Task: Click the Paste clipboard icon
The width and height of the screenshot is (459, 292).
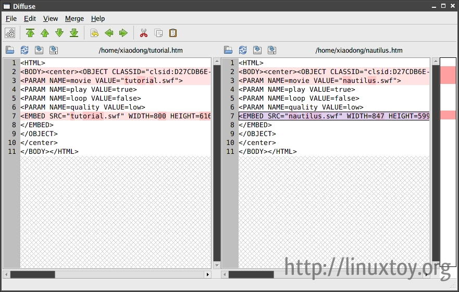Action: click(173, 33)
